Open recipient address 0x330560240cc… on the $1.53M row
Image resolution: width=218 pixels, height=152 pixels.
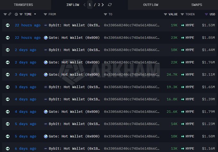[132, 25]
